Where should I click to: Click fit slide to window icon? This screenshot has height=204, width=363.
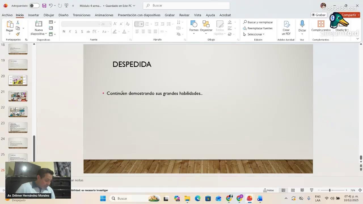pos(360,190)
